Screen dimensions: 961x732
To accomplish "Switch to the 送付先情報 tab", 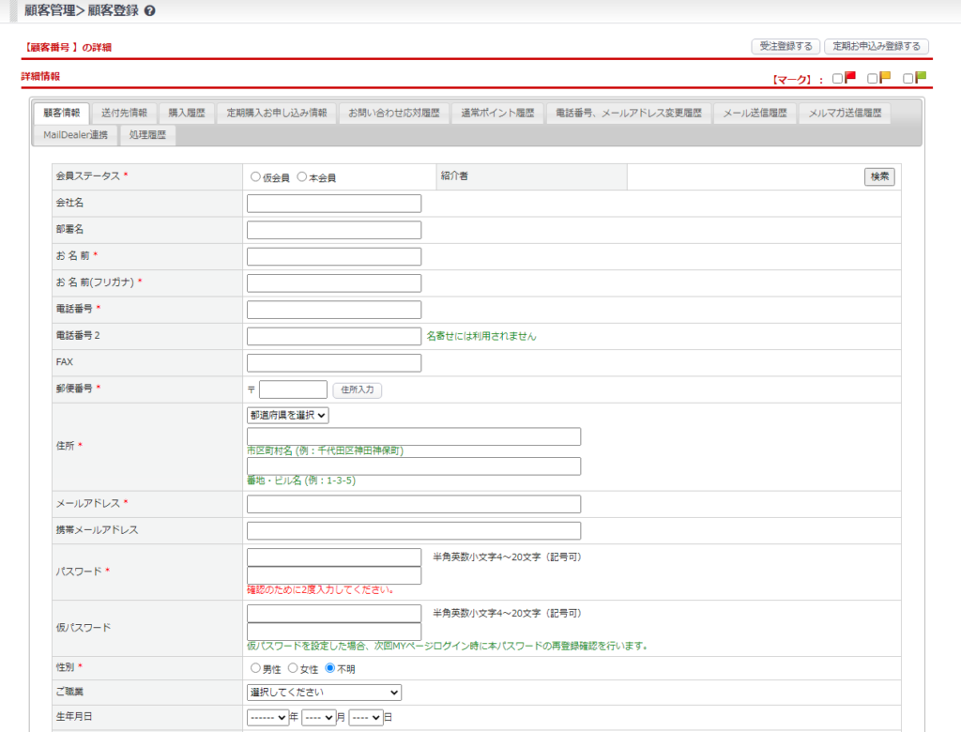I will (124, 113).
